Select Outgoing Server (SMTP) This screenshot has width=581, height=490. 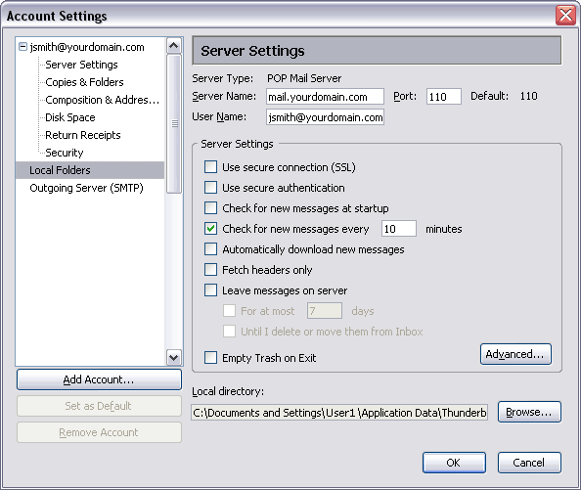86,188
